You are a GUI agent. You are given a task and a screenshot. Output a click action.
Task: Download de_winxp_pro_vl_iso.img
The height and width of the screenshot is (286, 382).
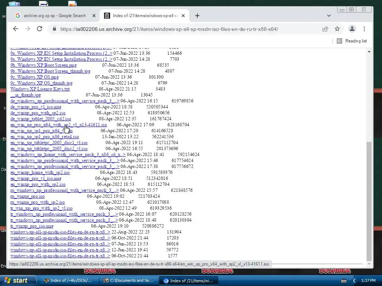pyautogui.click(x=36, y=107)
